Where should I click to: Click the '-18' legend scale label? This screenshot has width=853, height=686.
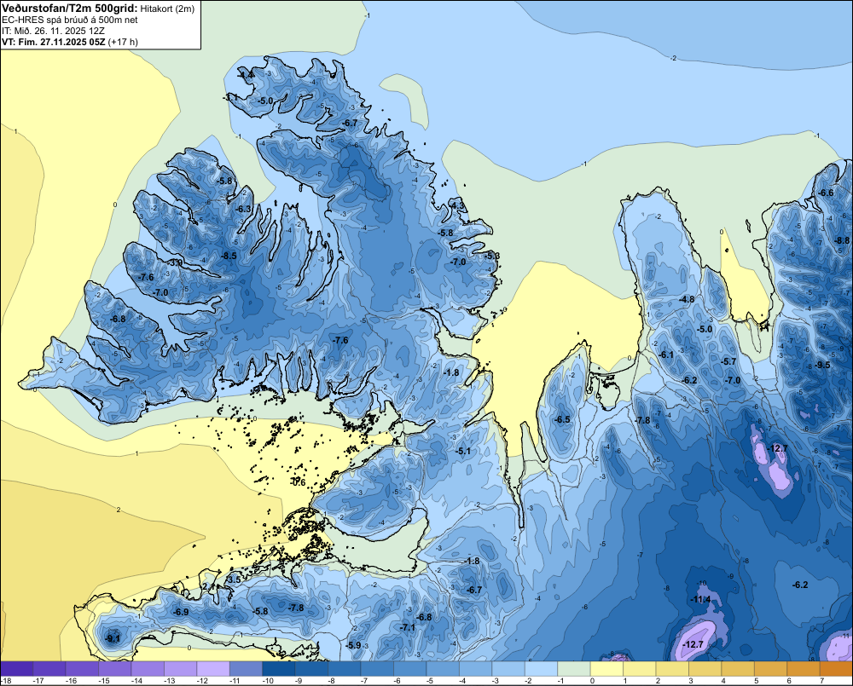click(6, 681)
